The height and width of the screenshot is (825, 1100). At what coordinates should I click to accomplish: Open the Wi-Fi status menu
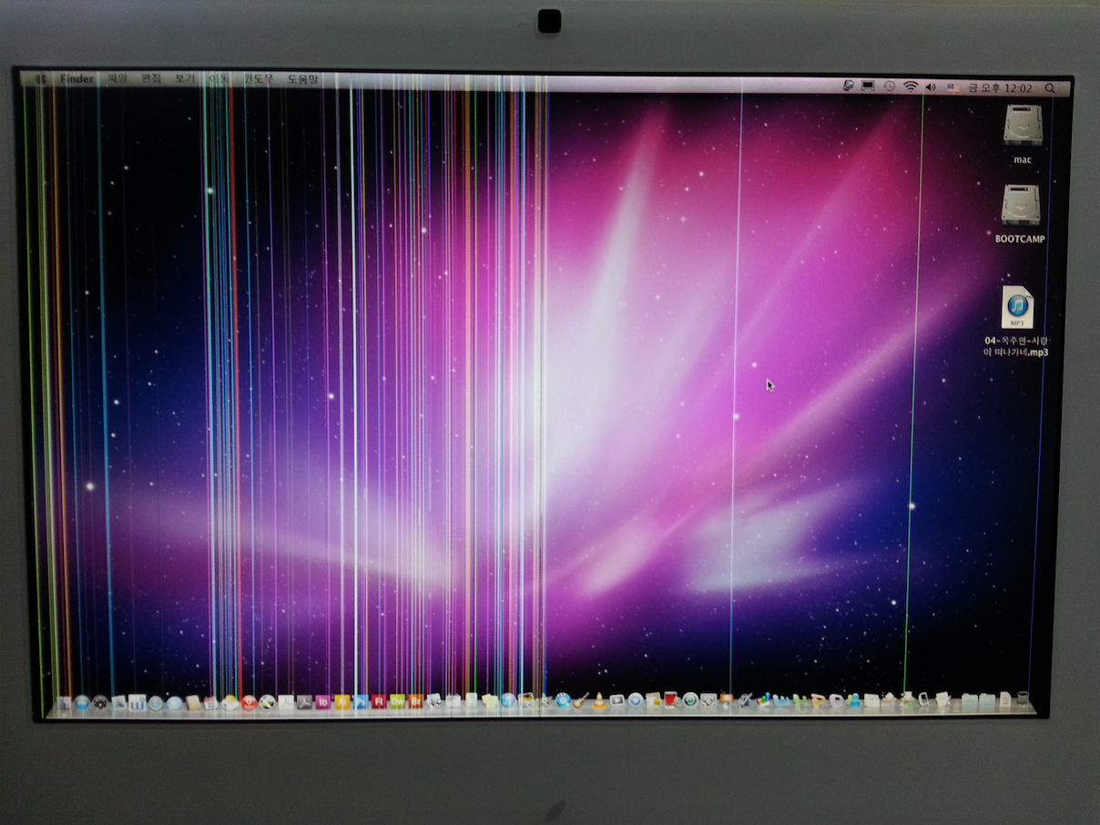(910, 87)
